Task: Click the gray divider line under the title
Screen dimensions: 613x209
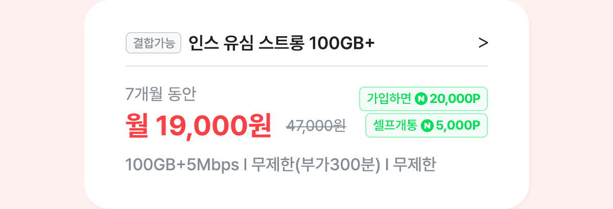Action: click(x=306, y=66)
